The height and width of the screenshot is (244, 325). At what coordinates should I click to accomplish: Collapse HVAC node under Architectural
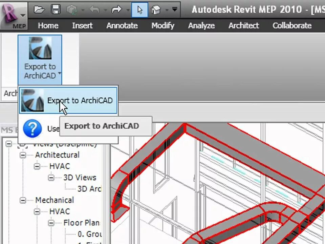click(x=37, y=166)
